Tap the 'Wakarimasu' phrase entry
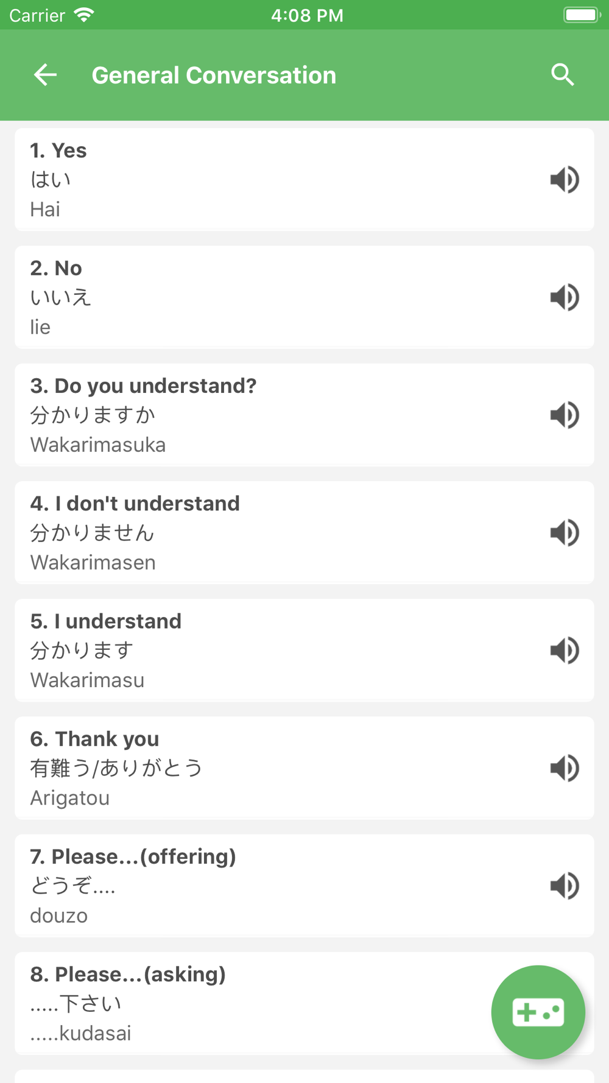This screenshot has width=609, height=1083. [88, 680]
